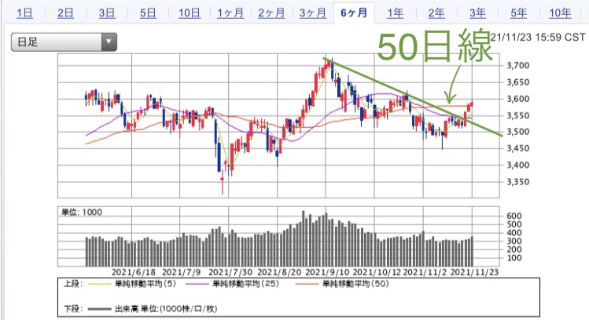Click the active 6ヶ月 tab
The image size is (589, 320).
coord(354,13)
